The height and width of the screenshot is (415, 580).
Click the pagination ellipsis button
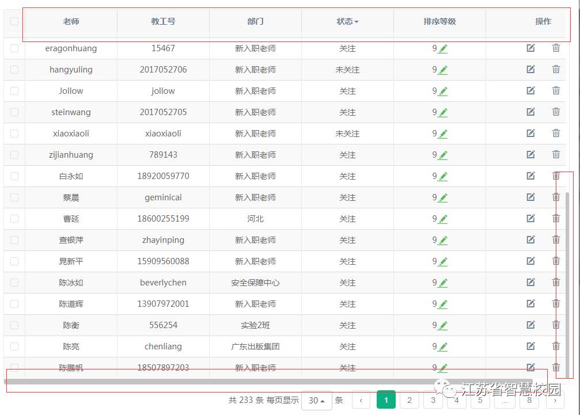click(505, 400)
